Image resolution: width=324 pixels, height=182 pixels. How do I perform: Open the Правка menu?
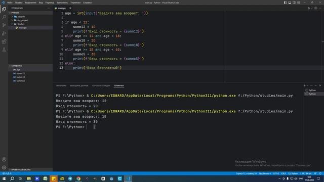(x=19, y=3)
